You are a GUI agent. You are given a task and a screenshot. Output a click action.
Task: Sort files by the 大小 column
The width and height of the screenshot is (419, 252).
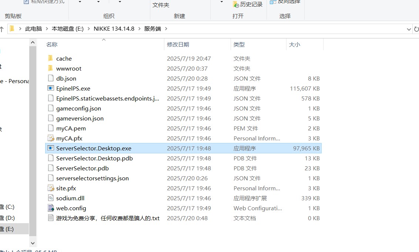(294, 44)
